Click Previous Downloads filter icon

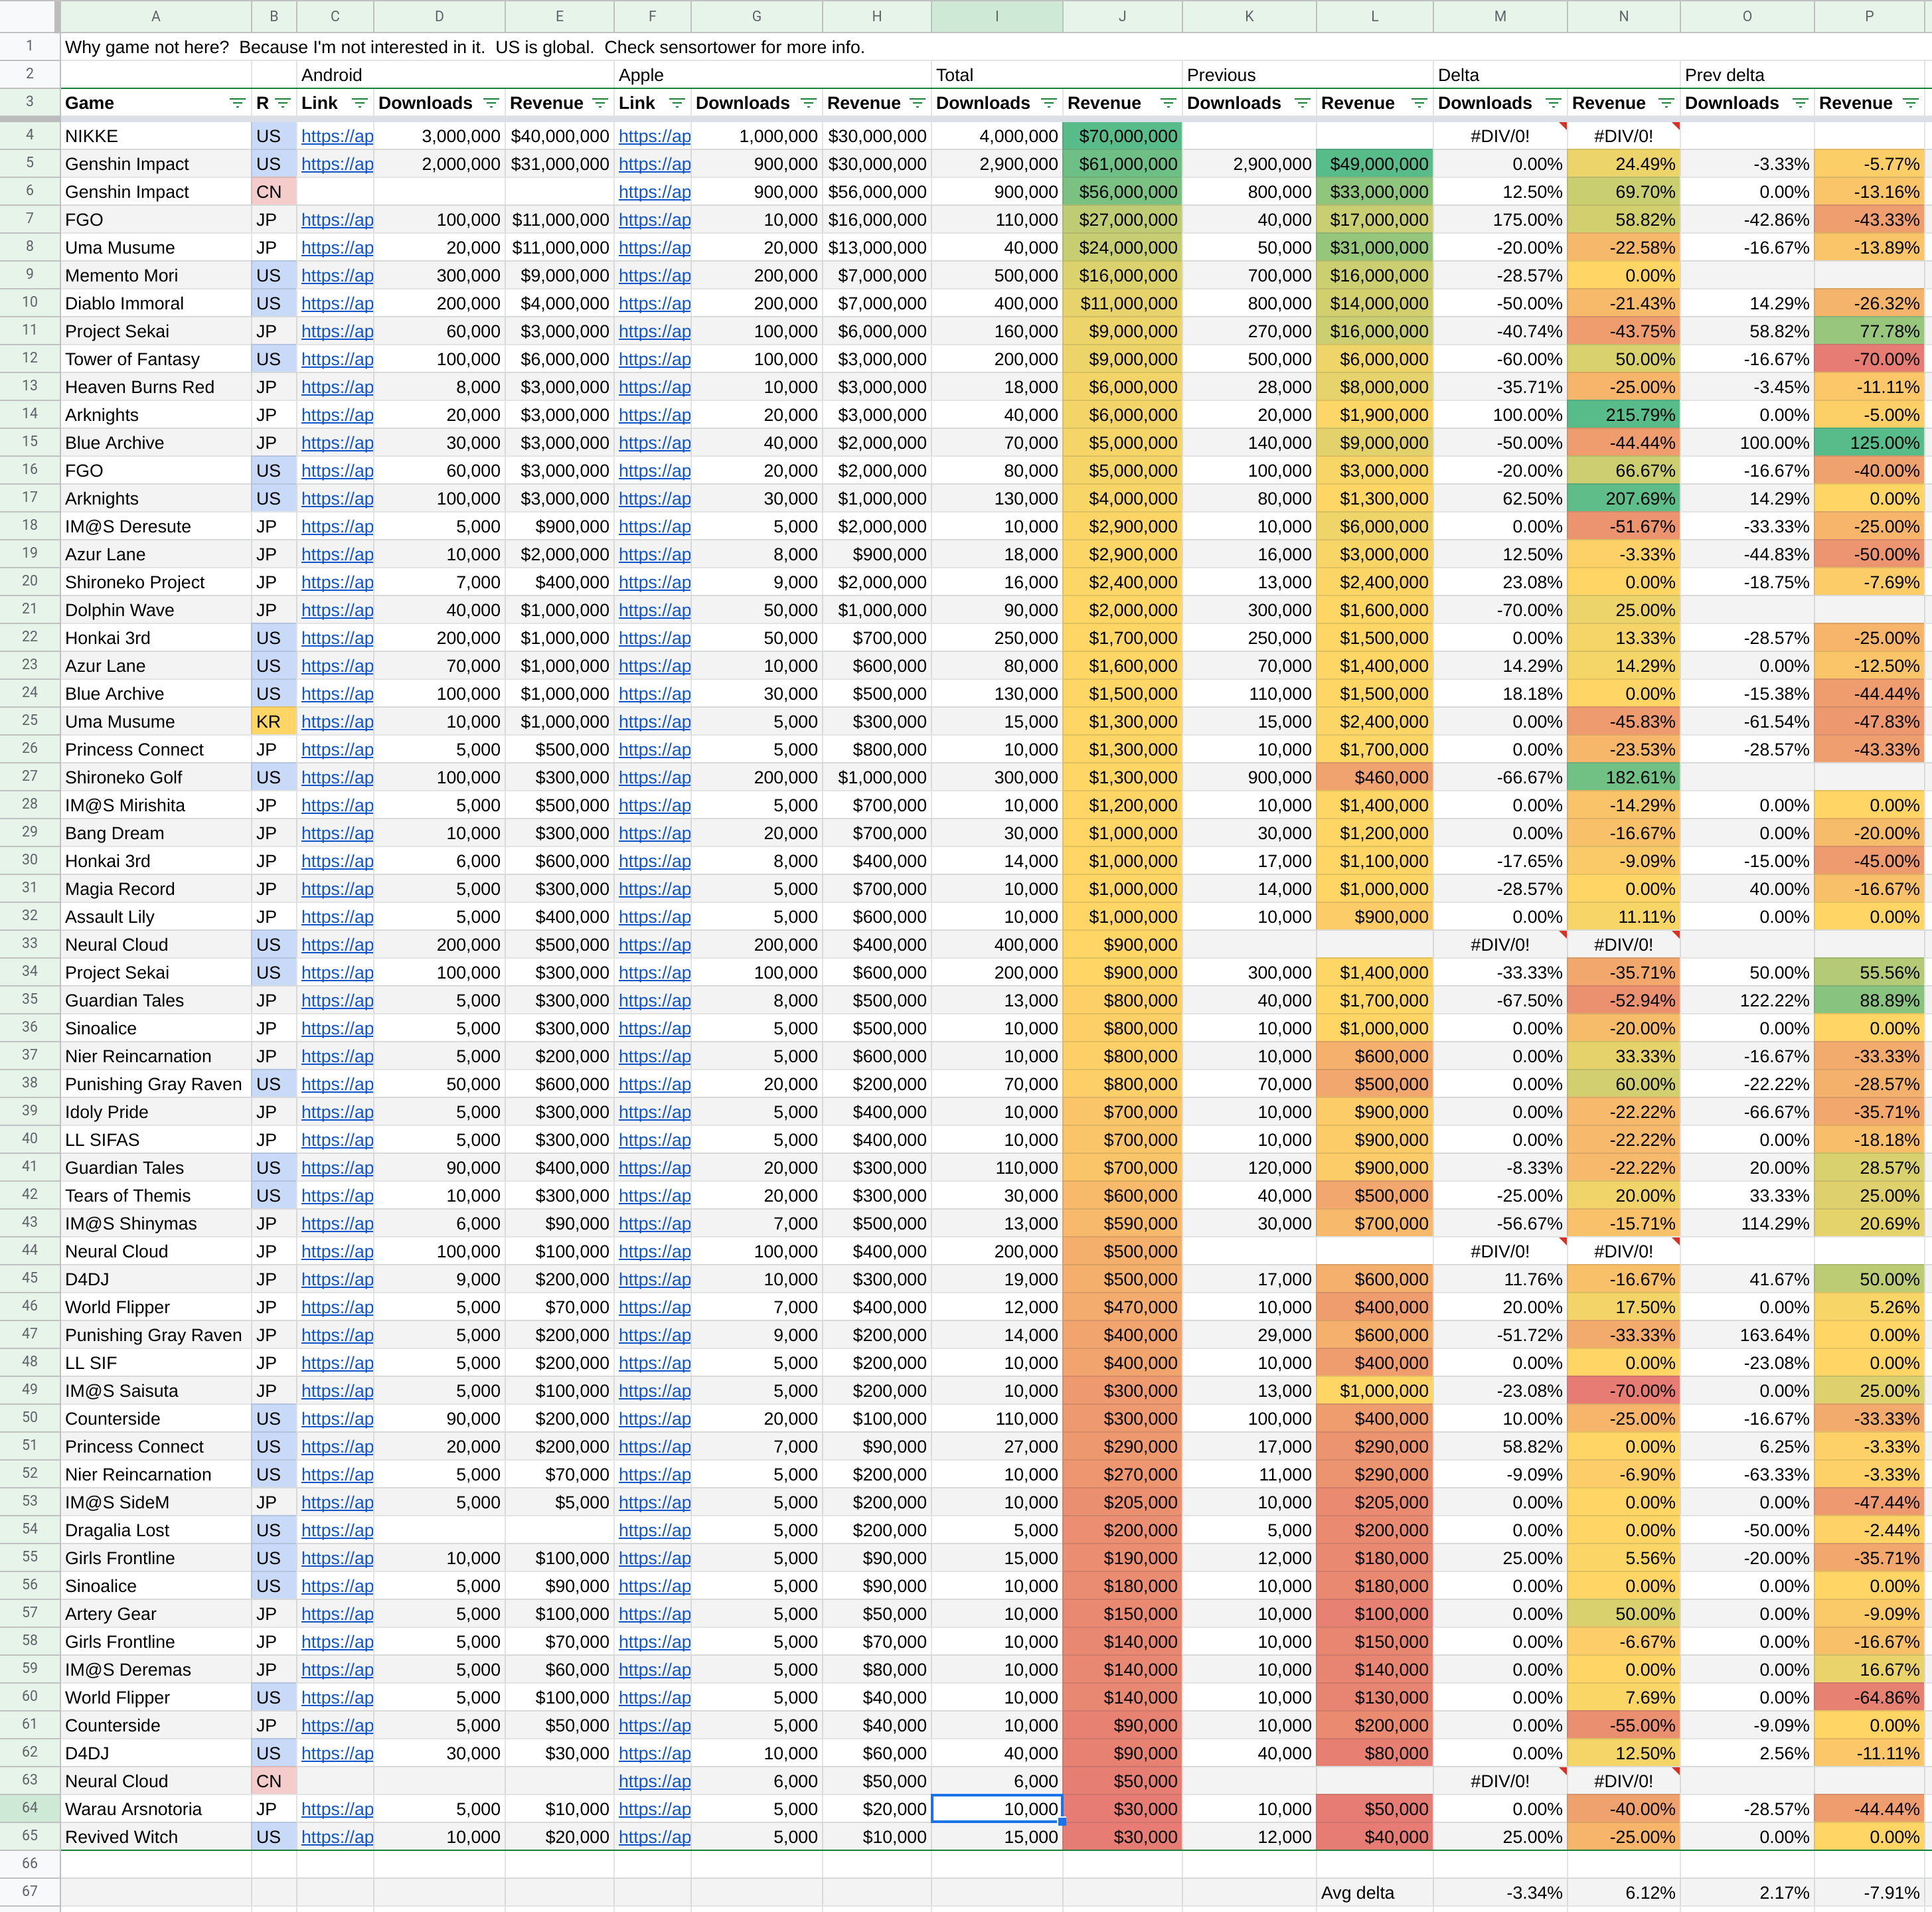1302,103
